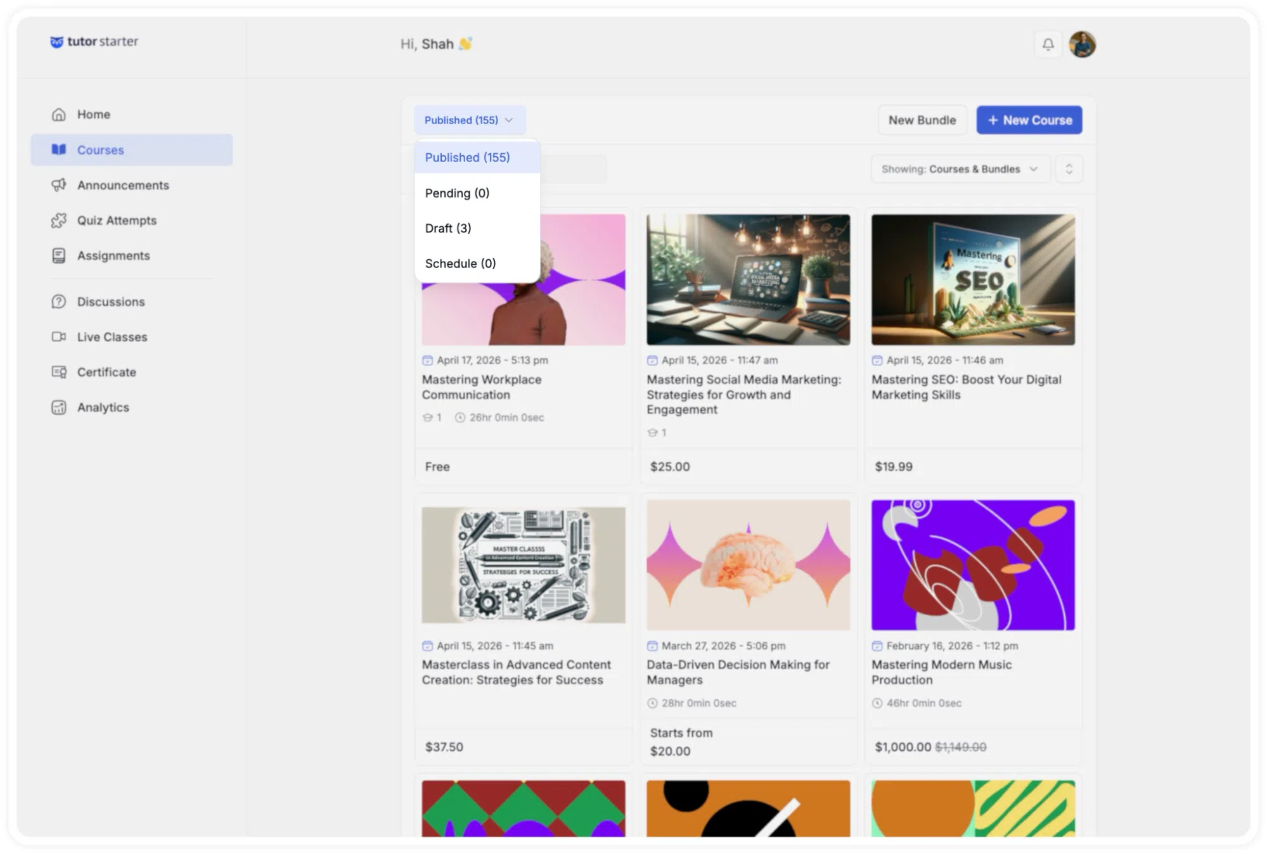1267x854 pixels.
Task: Click student cap icon on Social Media Marketing card
Action: 652,433
